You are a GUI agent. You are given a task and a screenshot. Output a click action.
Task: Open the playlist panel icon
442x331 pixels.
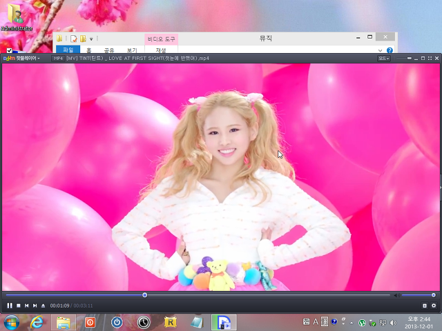pyautogui.click(x=425, y=305)
